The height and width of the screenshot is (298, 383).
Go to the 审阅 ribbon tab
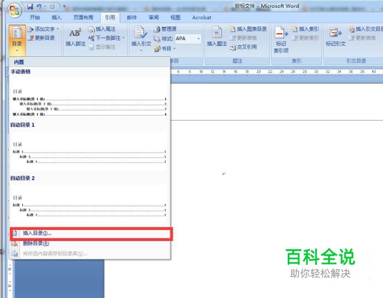154,17
